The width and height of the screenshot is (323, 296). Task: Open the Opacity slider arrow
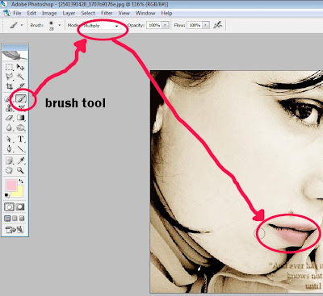(x=166, y=25)
